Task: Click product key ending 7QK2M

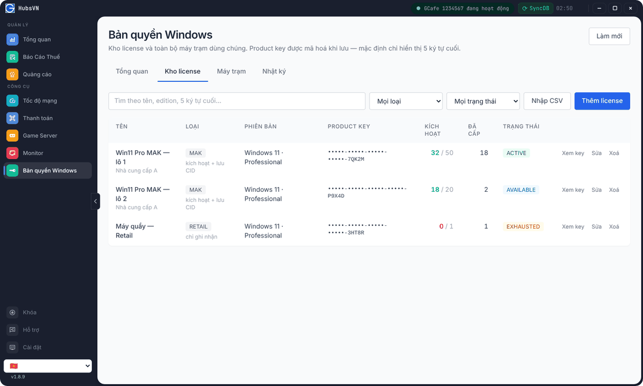Action: (x=357, y=156)
